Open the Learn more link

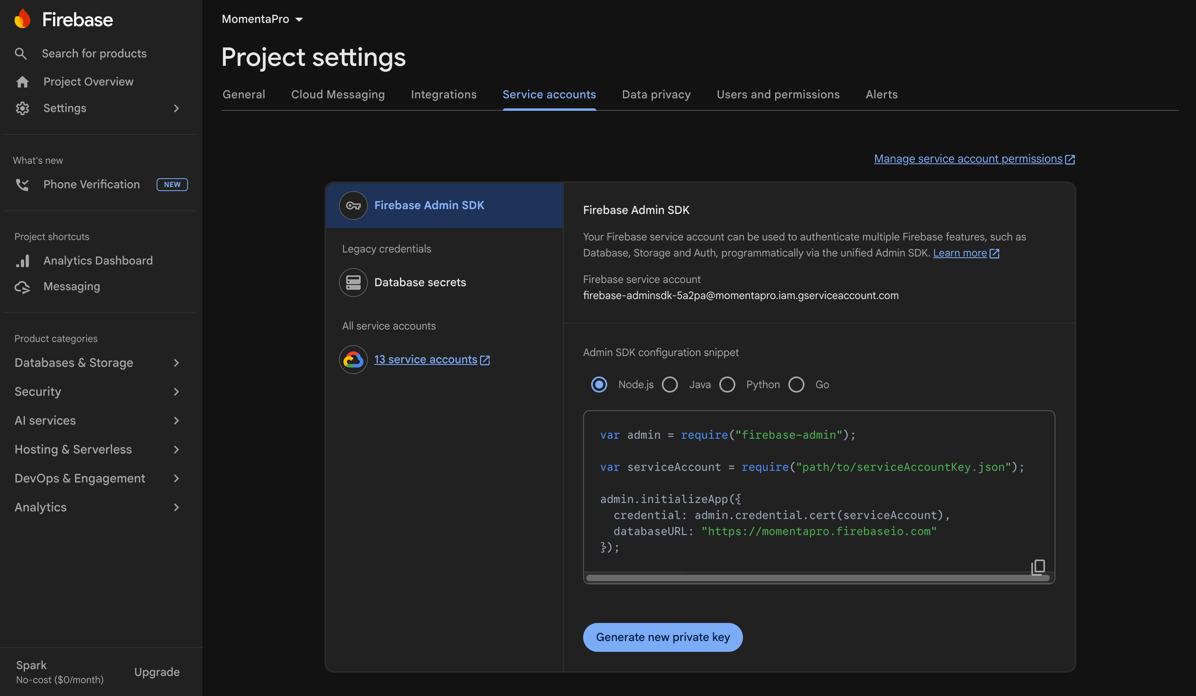click(x=959, y=253)
